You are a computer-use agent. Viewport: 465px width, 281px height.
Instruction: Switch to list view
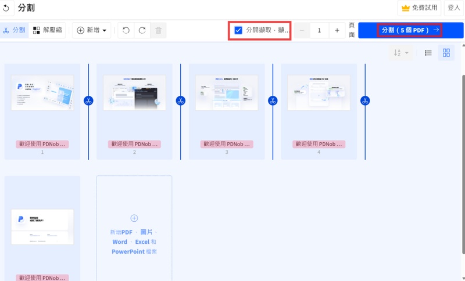click(428, 53)
